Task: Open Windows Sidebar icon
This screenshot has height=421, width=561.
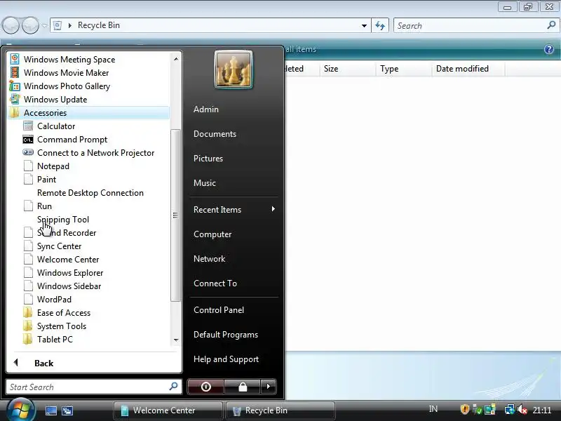Action: click(28, 286)
